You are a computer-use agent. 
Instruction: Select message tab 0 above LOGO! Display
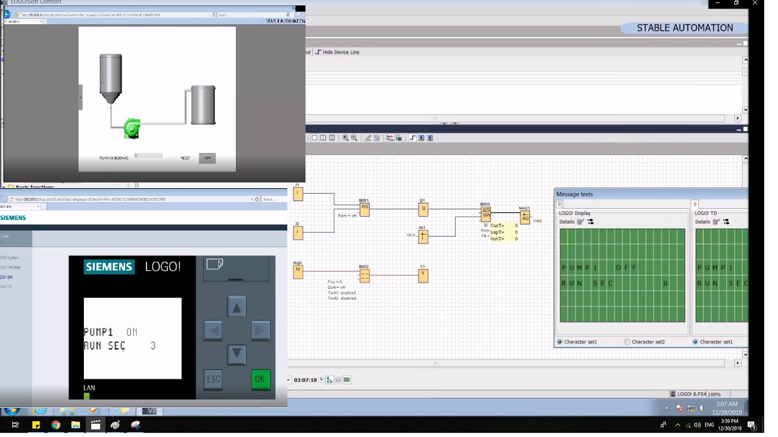(x=559, y=205)
